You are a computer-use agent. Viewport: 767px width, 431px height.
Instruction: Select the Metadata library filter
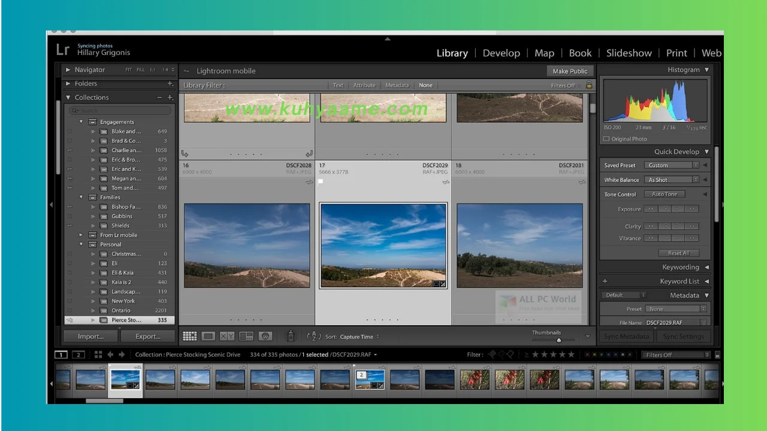click(397, 85)
